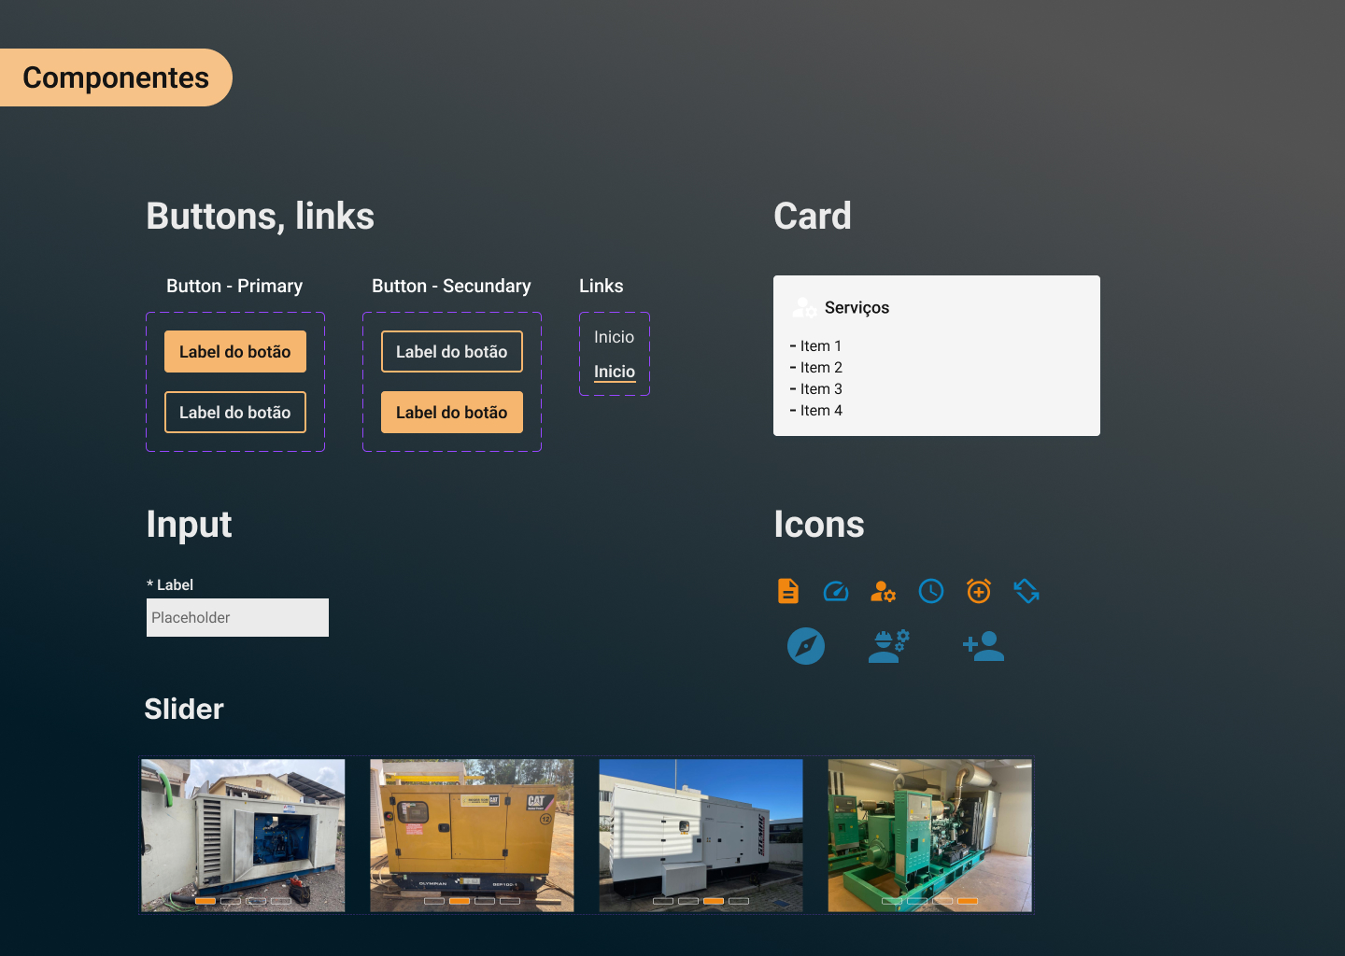Click the Button - Secundary caption
1345x956 pixels.
(451, 286)
